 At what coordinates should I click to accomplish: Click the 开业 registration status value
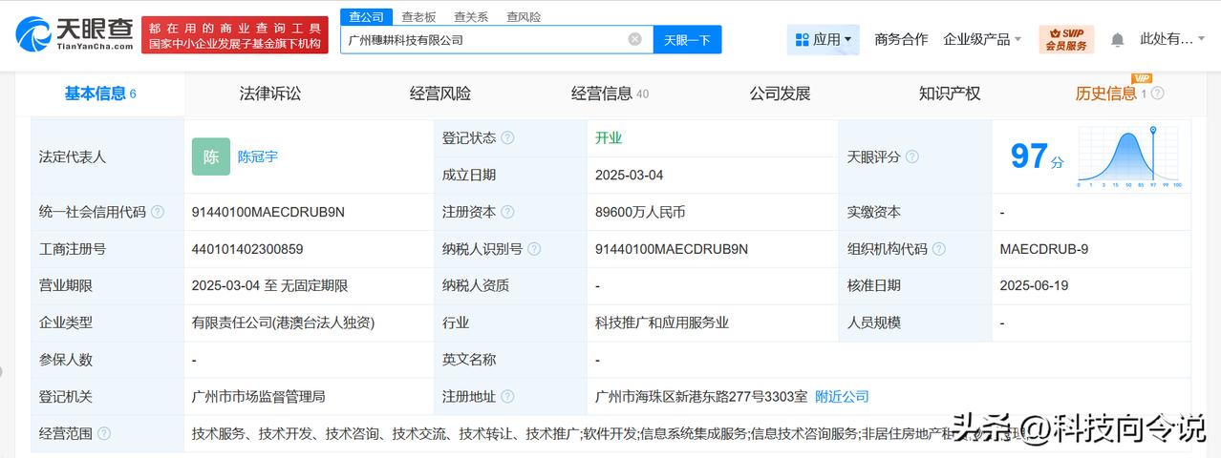click(609, 137)
